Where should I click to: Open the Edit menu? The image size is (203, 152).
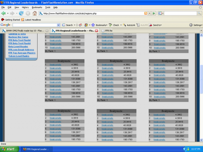click(9, 7)
